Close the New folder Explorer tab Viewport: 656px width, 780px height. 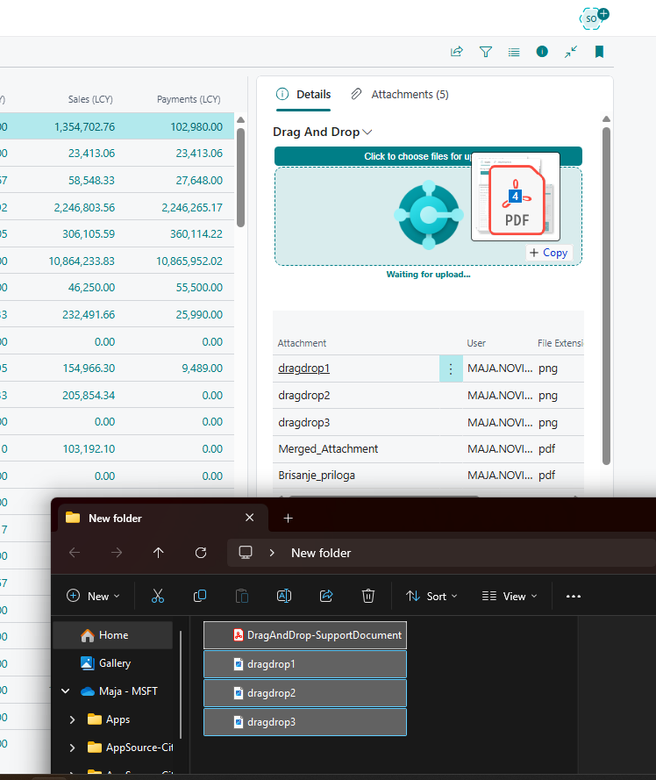250,518
